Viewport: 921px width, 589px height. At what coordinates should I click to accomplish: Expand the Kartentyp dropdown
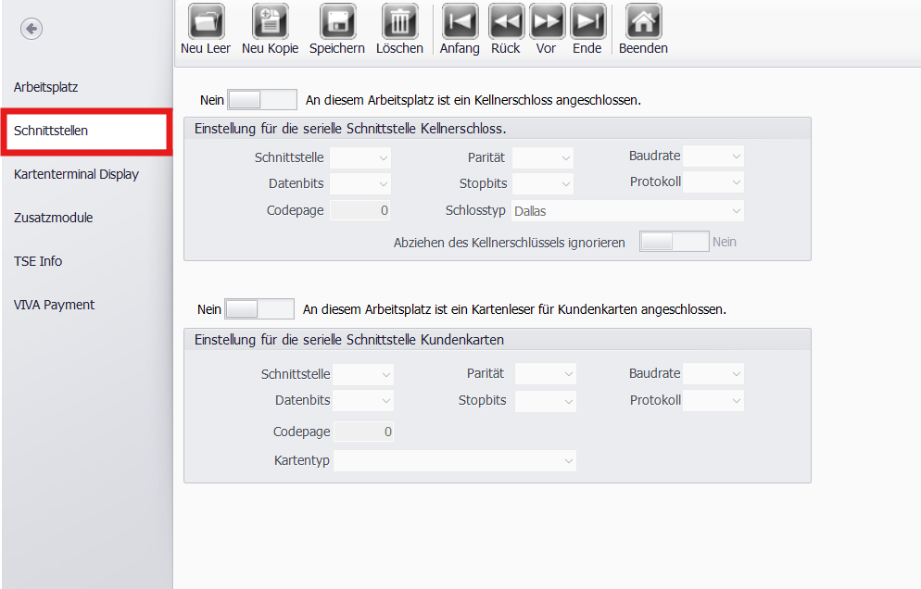454,460
